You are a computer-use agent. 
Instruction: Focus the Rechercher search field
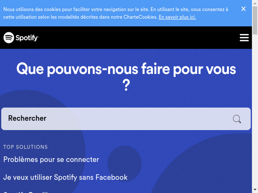point(126,119)
